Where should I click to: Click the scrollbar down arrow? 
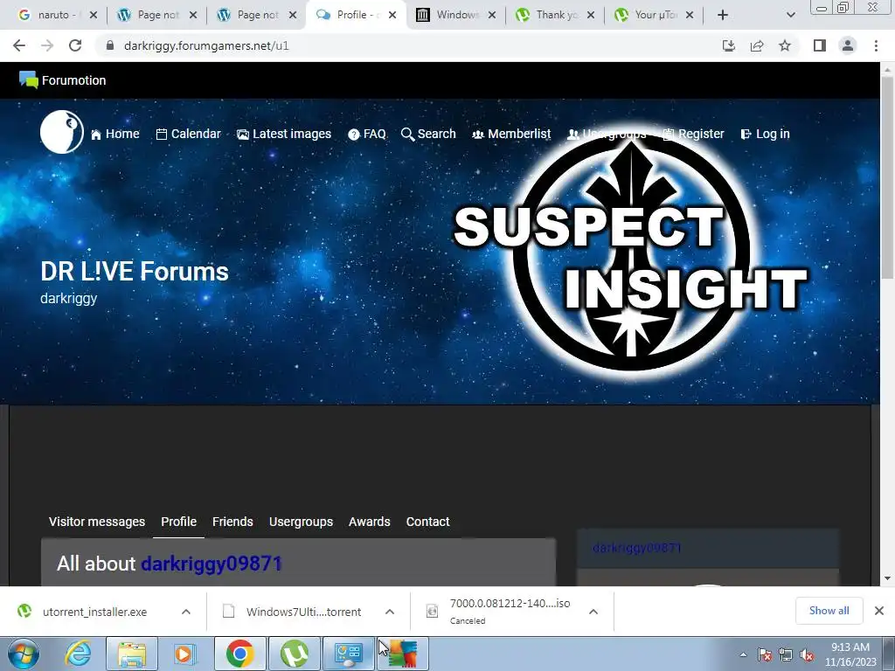pos(887,578)
